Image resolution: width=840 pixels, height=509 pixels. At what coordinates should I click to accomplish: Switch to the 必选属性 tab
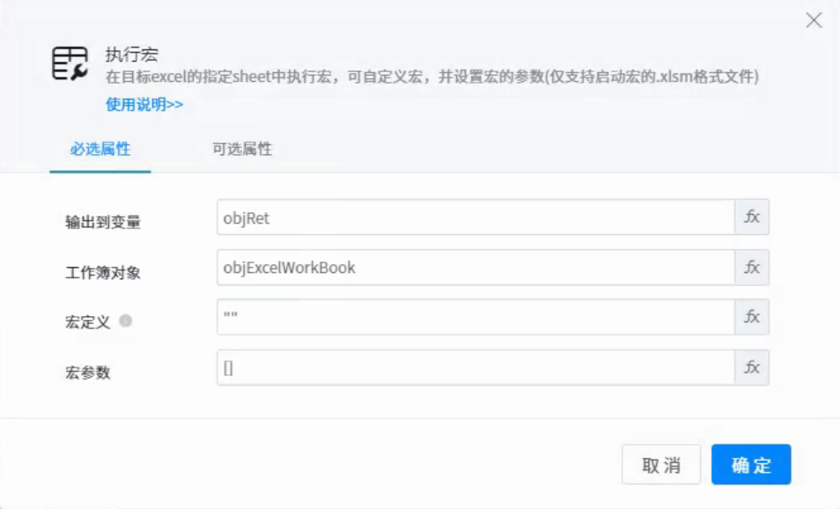100,149
